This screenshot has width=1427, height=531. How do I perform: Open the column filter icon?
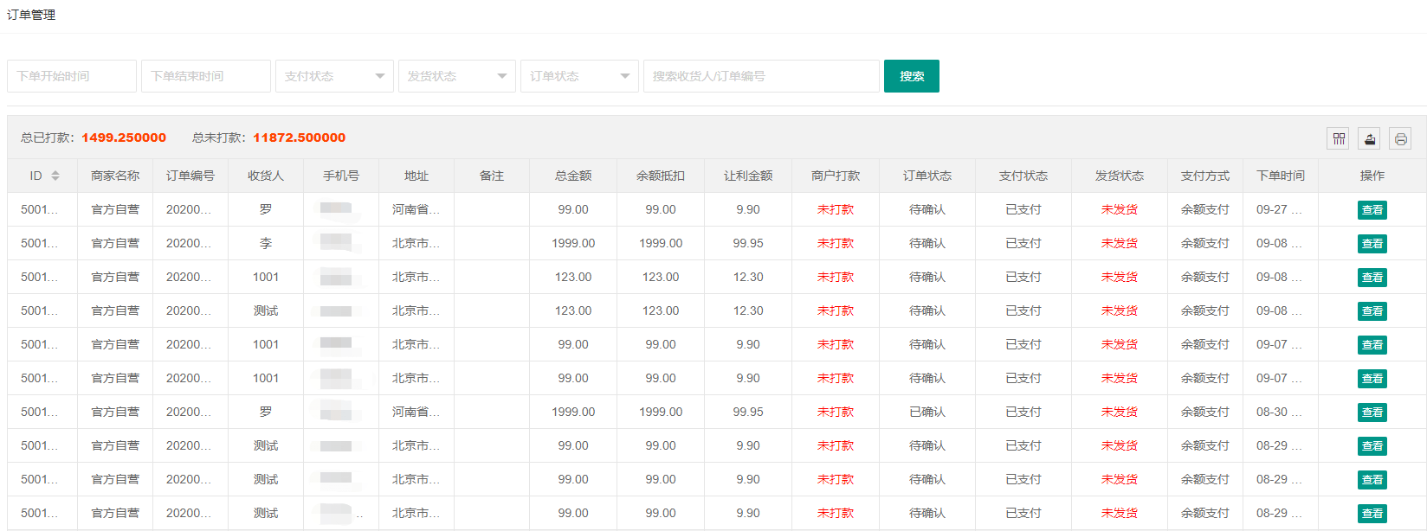pyautogui.click(x=1339, y=138)
